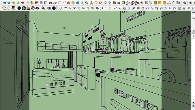Click the camera view synchronization icon

[13, 8]
